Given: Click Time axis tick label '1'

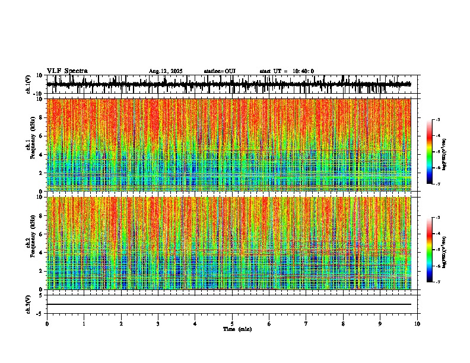Looking at the screenshot, I should coord(84,324).
